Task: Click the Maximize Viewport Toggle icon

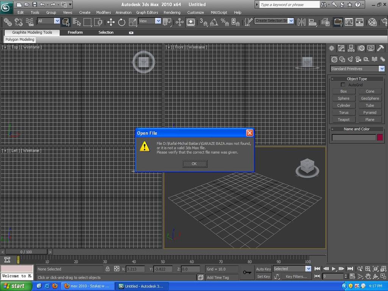Action: 383,276
